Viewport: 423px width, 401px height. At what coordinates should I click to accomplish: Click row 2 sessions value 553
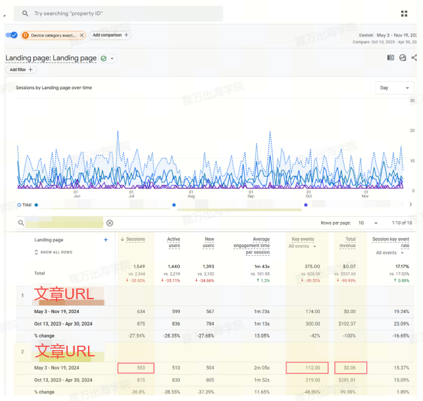coord(141,368)
